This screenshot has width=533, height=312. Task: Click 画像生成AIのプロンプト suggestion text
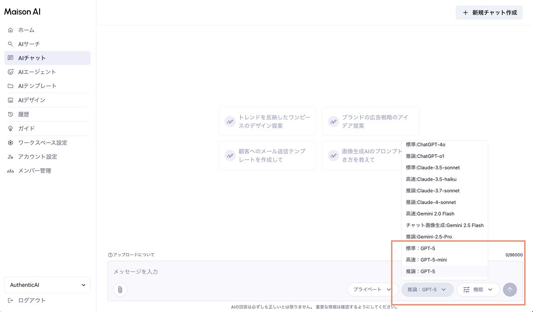coord(371,156)
